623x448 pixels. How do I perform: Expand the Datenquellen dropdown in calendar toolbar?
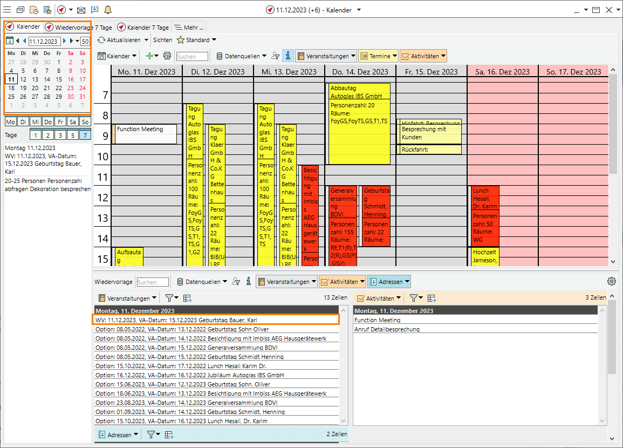coord(241,56)
